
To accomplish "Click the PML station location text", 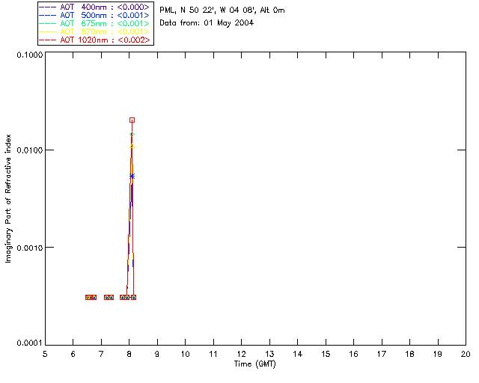I will pos(222,10).
